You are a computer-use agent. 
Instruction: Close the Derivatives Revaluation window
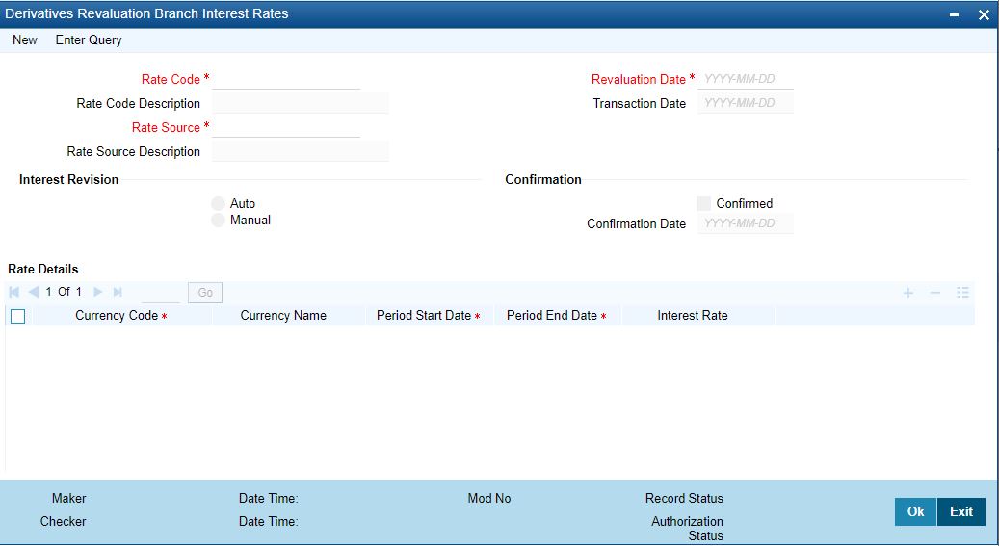point(984,14)
